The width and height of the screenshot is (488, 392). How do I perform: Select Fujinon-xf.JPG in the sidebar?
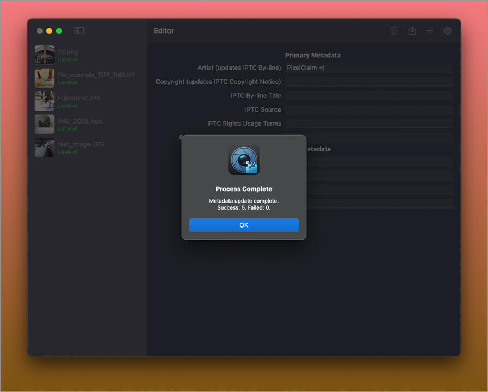pos(79,98)
